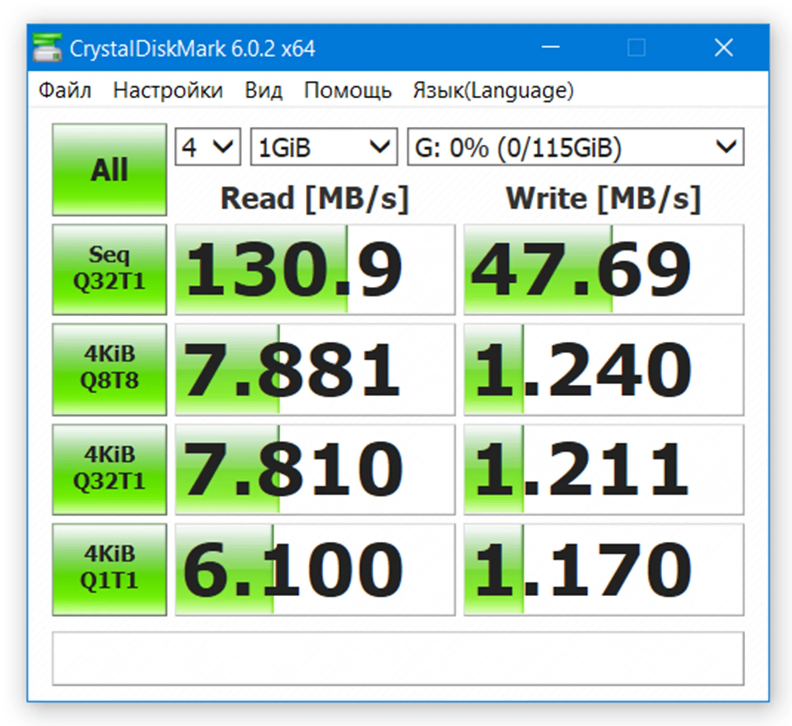The height and width of the screenshot is (726, 792).
Task: Open the Помощь menu
Action: (x=348, y=90)
